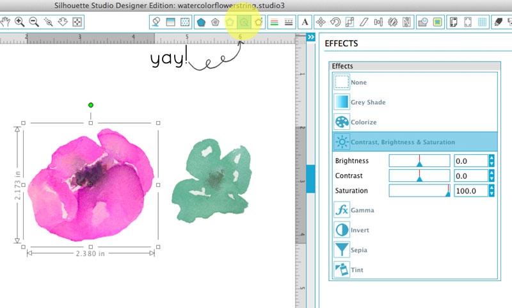The width and height of the screenshot is (512, 308).
Task: Select the Tint effect
Action: point(415,270)
